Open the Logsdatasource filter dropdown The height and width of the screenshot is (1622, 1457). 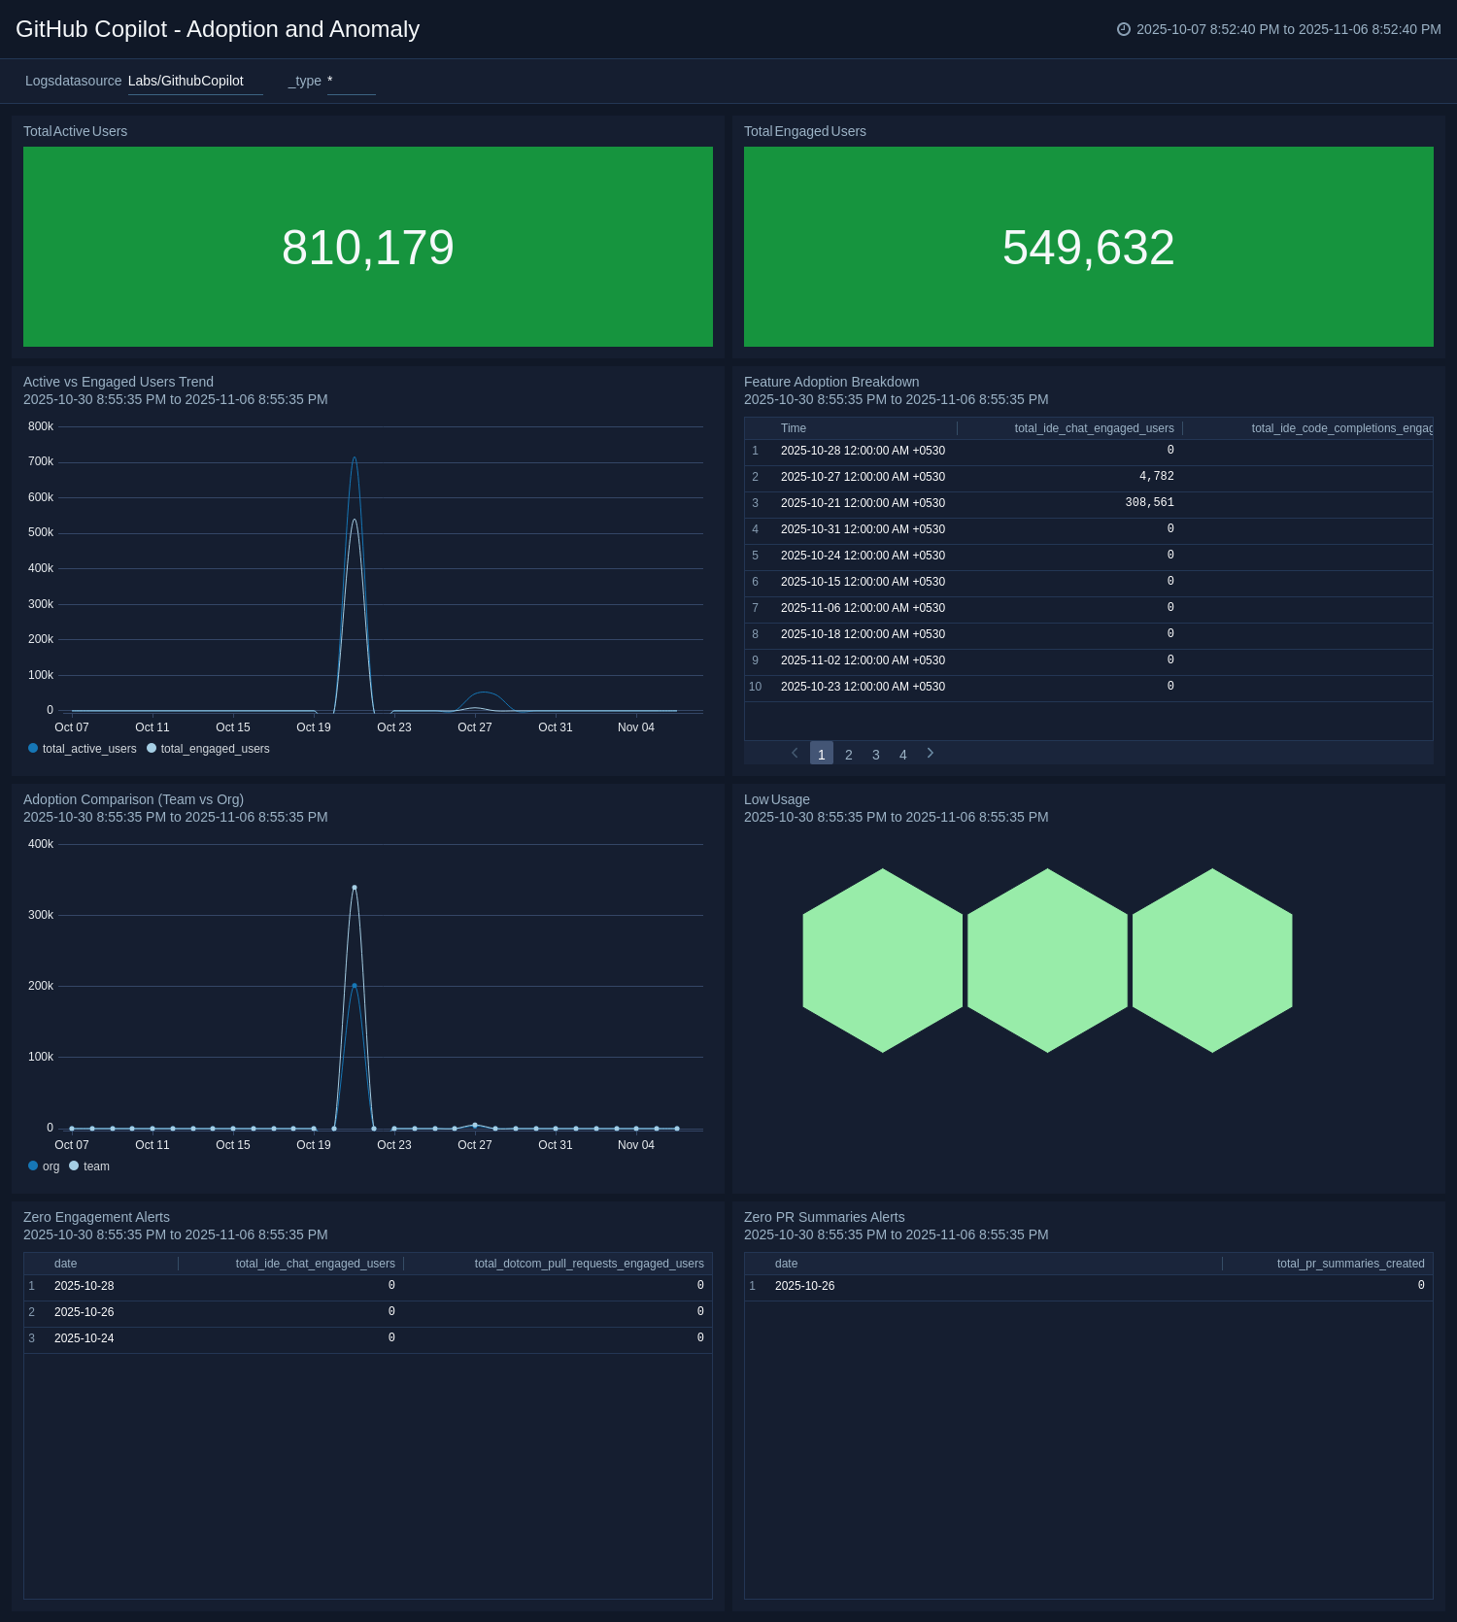click(194, 82)
